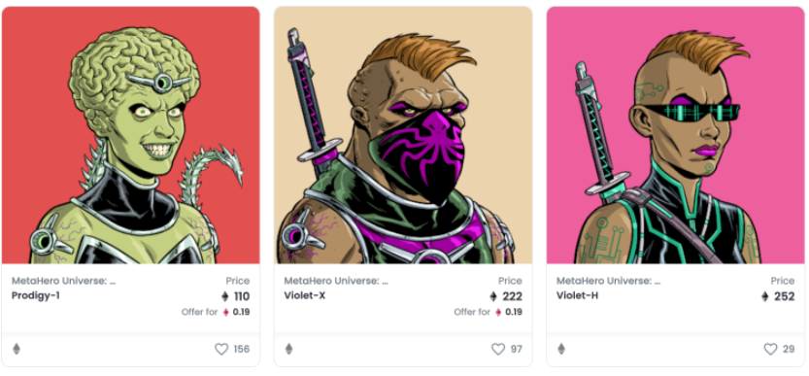Open the green alien Prodigy-1 artwork
Viewport: 809px width, 376px height.
[x=130, y=135]
